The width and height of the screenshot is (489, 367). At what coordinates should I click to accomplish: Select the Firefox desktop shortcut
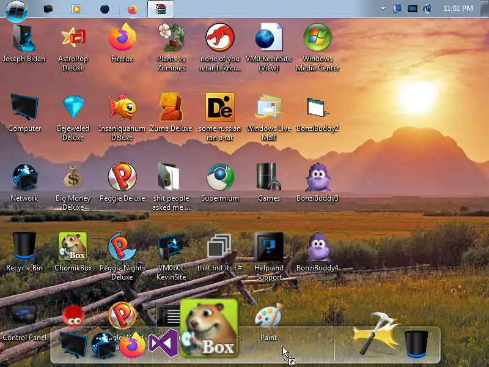click(x=122, y=43)
